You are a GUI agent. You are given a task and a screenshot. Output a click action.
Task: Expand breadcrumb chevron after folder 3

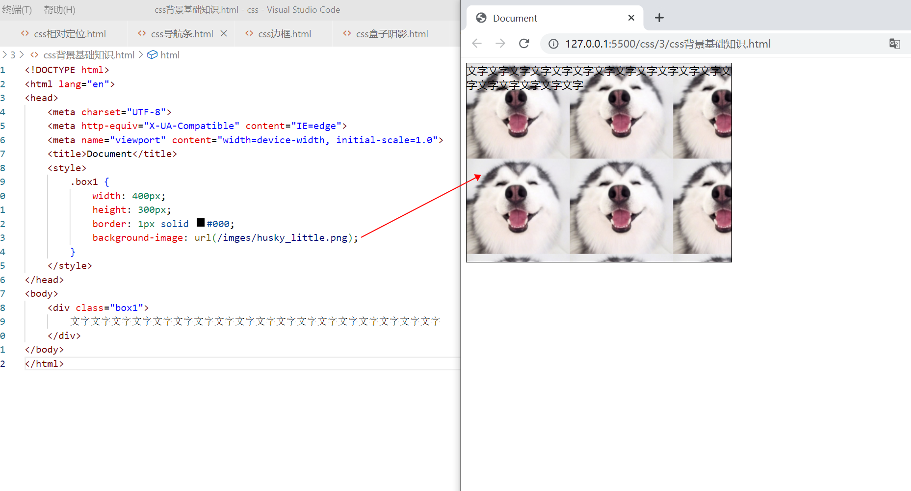point(22,54)
